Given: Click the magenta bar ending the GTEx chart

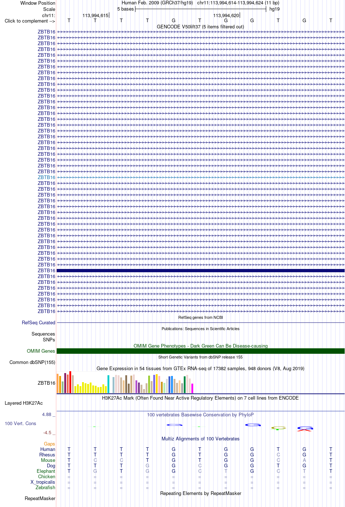Looking at the screenshot, I should [x=192, y=388].
